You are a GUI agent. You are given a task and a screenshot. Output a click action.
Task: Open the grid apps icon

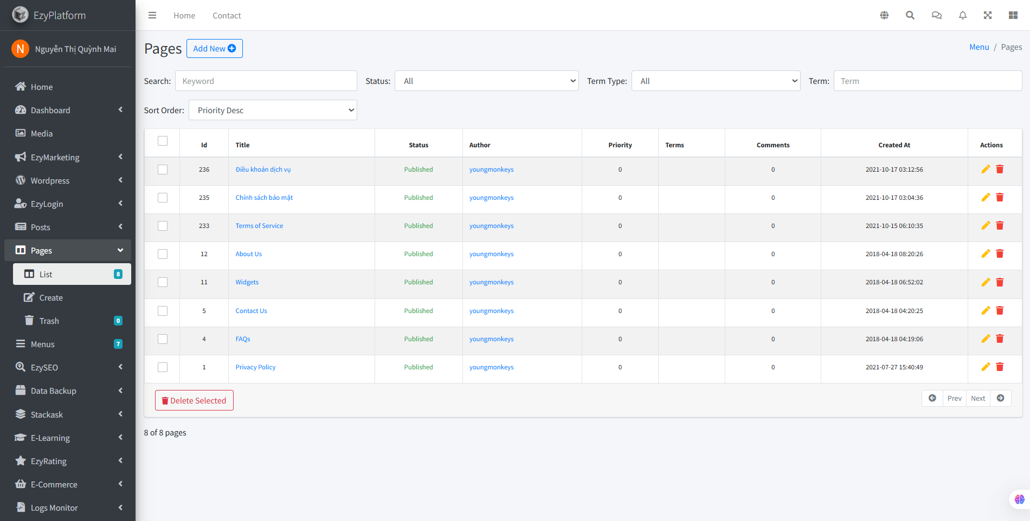tap(1013, 15)
